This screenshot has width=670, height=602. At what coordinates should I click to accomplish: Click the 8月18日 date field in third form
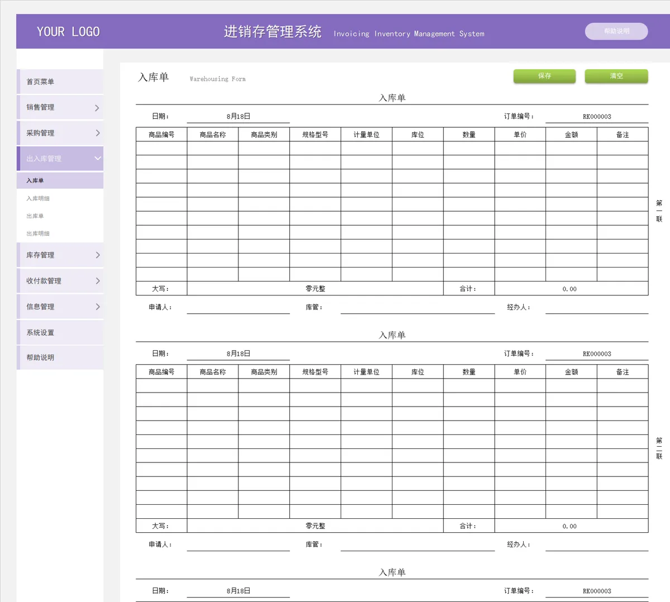tap(238, 591)
